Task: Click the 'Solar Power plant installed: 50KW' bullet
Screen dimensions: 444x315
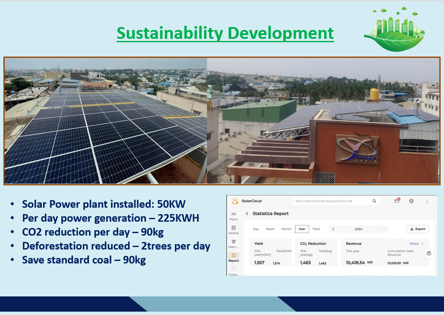Action: click(104, 204)
